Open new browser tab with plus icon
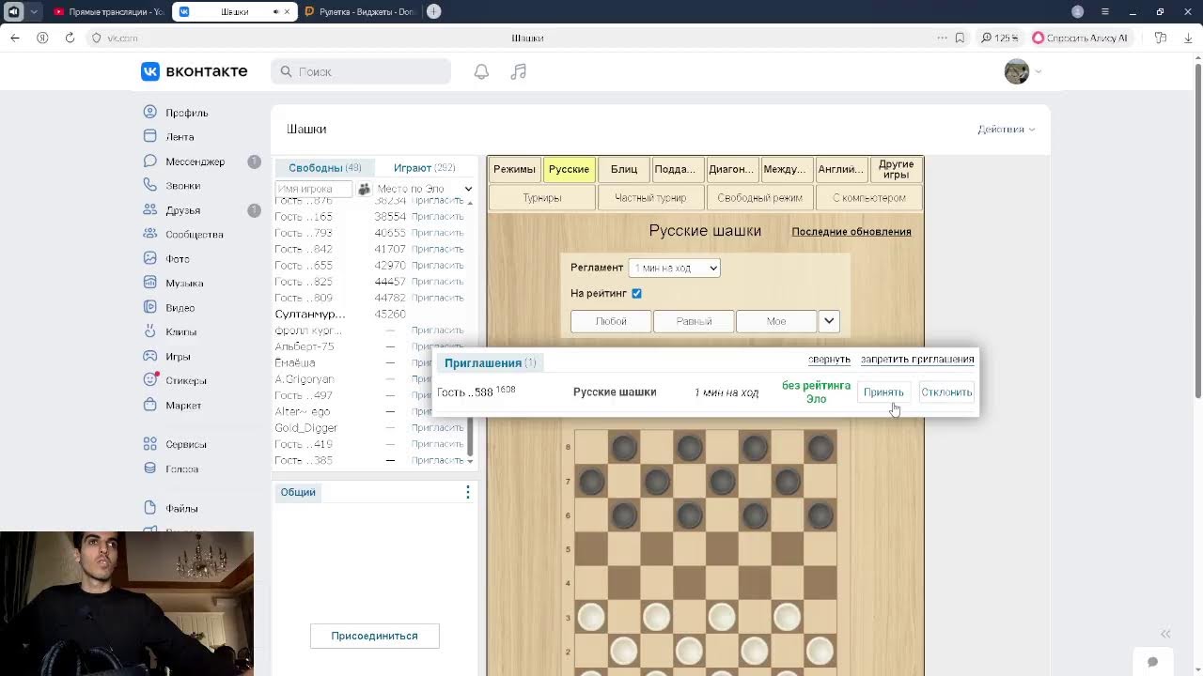The height and width of the screenshot is (676, 1203). (x=433, y=11)
